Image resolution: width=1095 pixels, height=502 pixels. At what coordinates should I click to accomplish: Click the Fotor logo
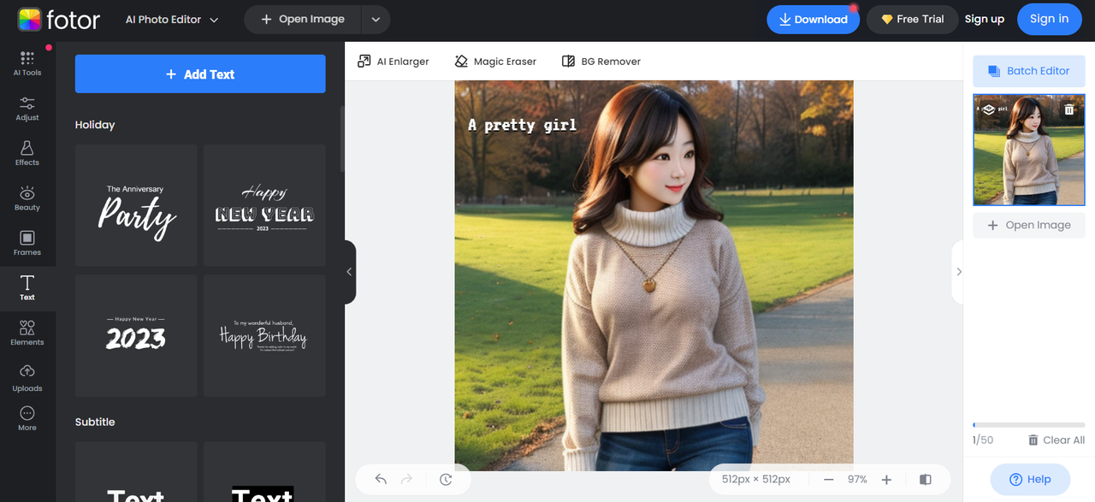click(x=58, y=19)
